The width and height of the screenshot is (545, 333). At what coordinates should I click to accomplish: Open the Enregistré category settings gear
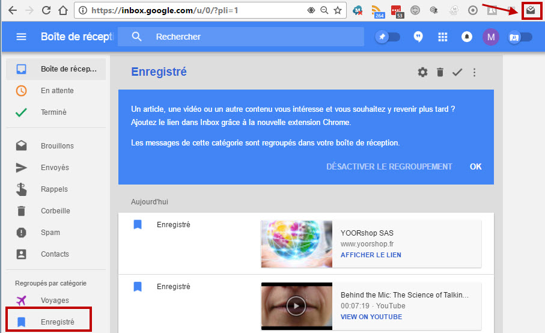422,72
